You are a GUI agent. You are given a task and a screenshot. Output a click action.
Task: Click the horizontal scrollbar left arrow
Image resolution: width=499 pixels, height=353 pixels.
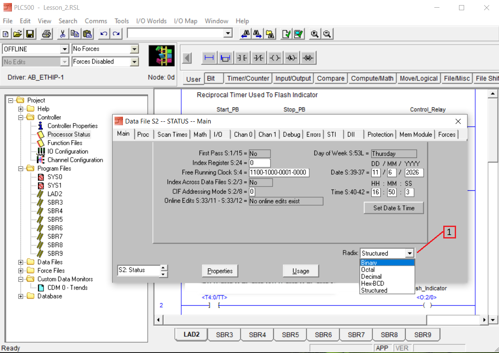(x=158, y=319)
